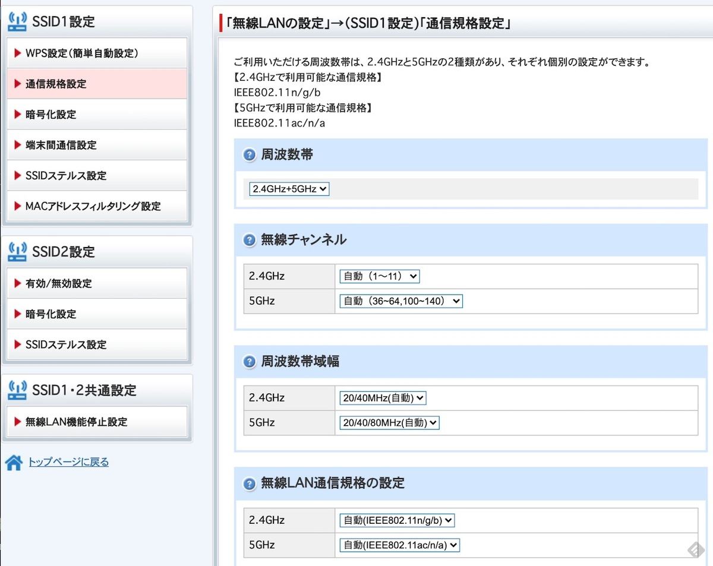The image size is (713, 566).
Task: Click the help icon beside 無線チャンネル
Action: [x=250, y=240]
